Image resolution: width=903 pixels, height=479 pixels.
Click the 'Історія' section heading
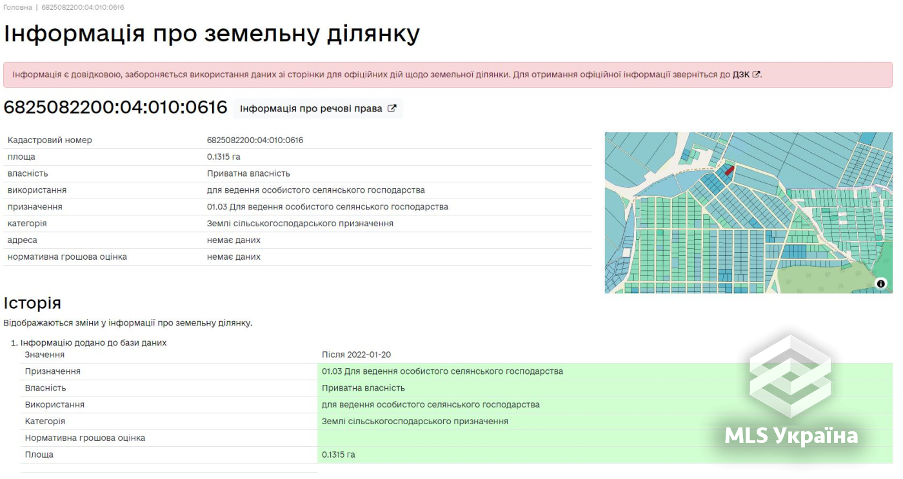pos(32,303)
